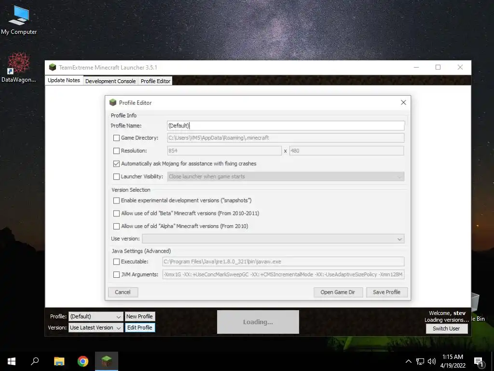Switch to the Development Console tab
The height and width of the screenshot is (371, 494).
[x=110, y=81]
